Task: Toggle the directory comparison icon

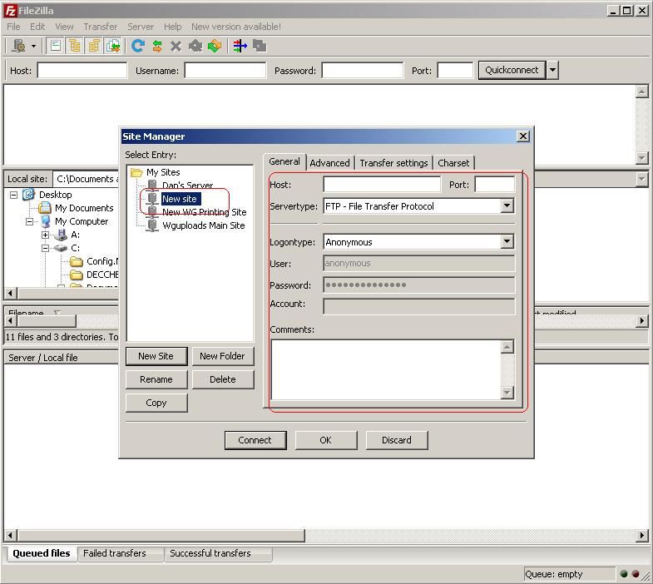Action: click(x=260, y=46)
